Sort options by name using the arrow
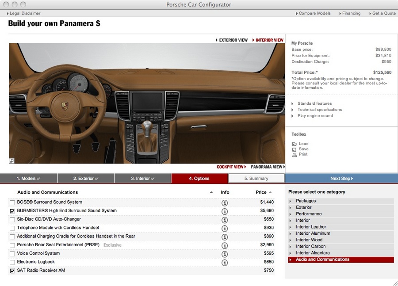Screen dimensions: 398x286 pyautogui.click(x=211, y=192)
